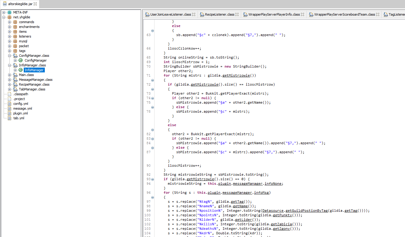Click the Main.class file icon
Image resolution: width=405 pixels, height=237 pixels.
click(15, 75)
